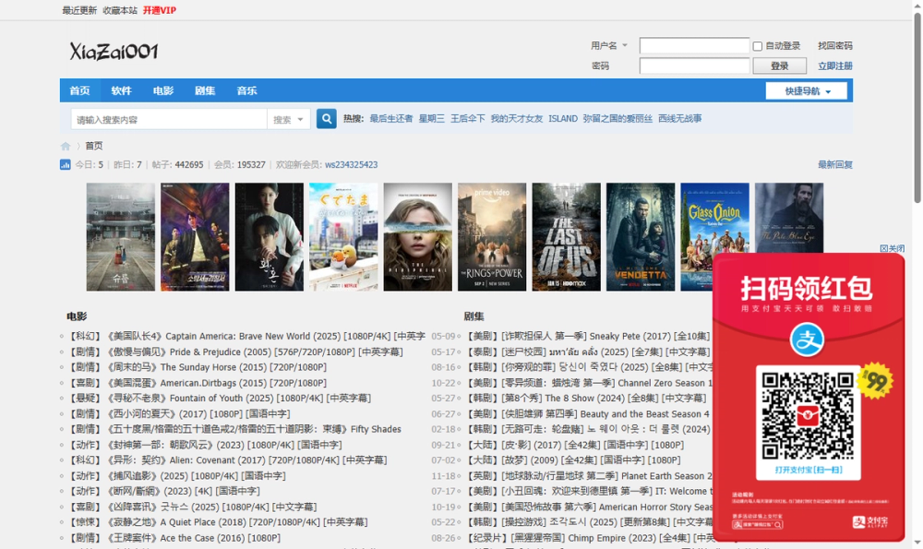
Task: Open the 《封神第一部：朝歌风云》 post
Action: (x=204, y=445)
